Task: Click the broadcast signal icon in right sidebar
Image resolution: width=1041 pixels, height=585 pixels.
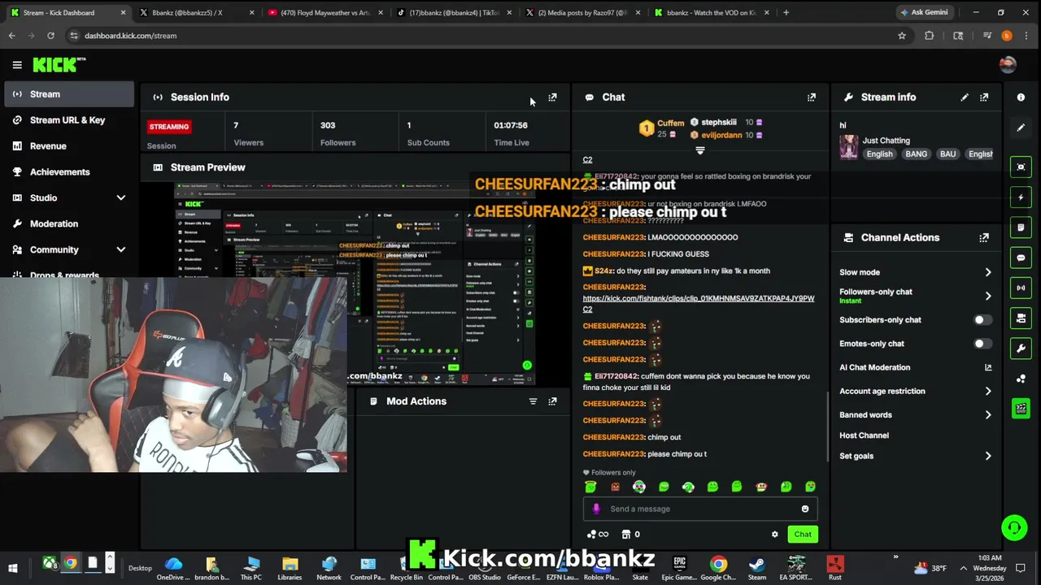Action: (x=1021, y=288)
